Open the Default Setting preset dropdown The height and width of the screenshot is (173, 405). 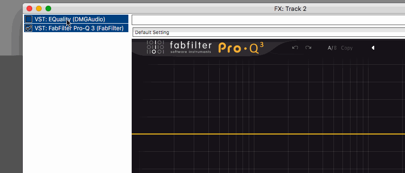point(269,33)
